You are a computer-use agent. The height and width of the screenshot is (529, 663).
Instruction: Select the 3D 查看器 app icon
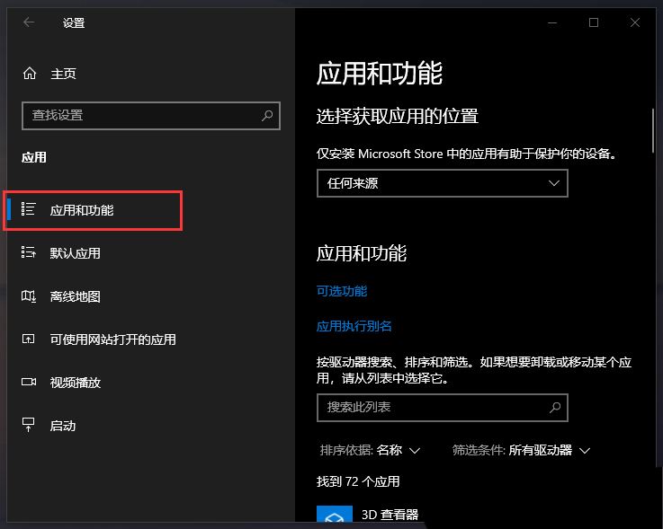tap(334, 517)
